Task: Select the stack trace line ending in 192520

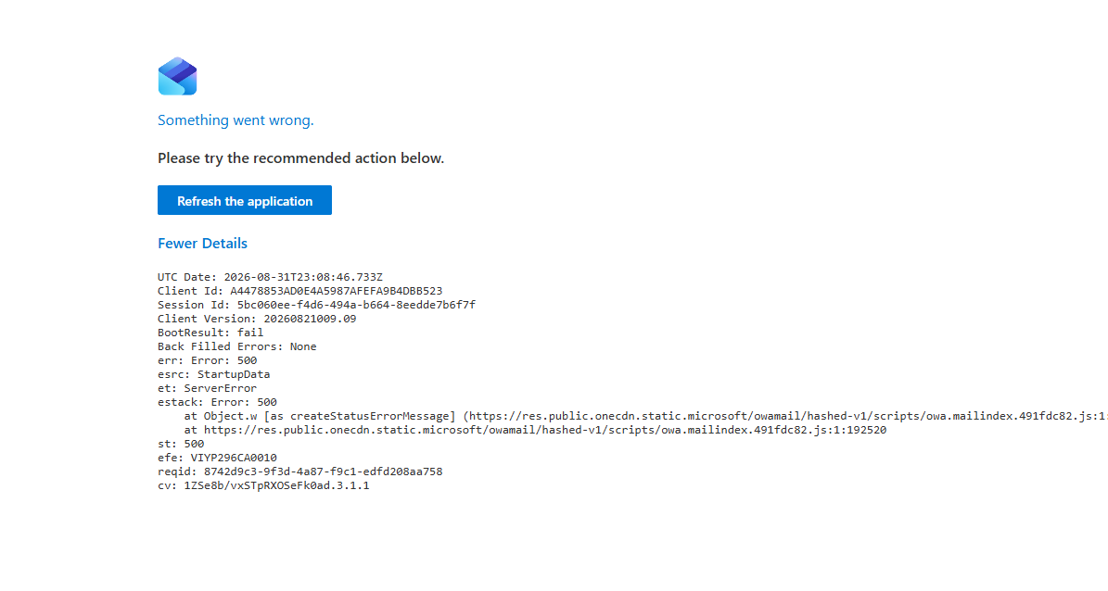Action: pos(535,430)
